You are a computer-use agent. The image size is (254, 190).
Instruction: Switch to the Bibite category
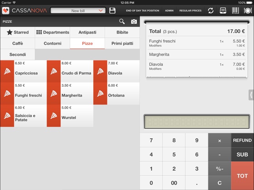pos(122,32)
